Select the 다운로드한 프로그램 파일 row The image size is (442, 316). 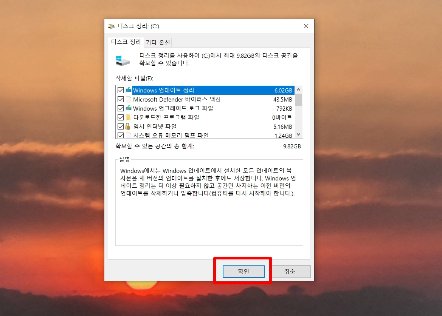pos(205,117)
